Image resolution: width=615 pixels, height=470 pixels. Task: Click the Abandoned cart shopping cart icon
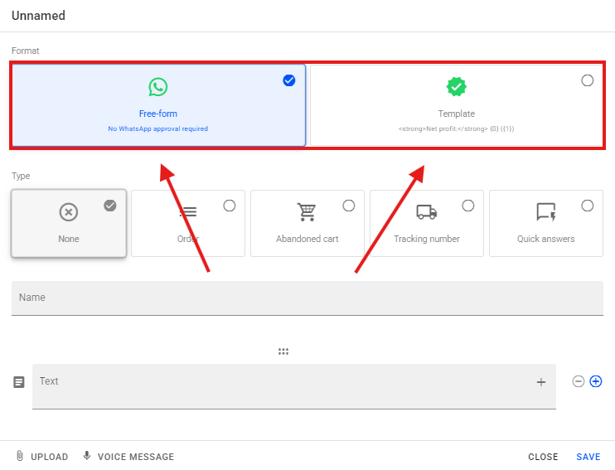(x=307, y=212)
